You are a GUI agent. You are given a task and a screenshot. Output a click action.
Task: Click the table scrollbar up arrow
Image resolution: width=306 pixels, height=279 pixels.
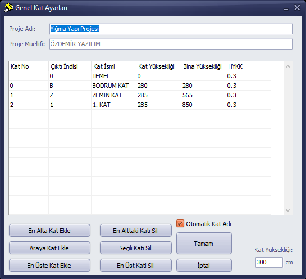[x=287, y=66]
